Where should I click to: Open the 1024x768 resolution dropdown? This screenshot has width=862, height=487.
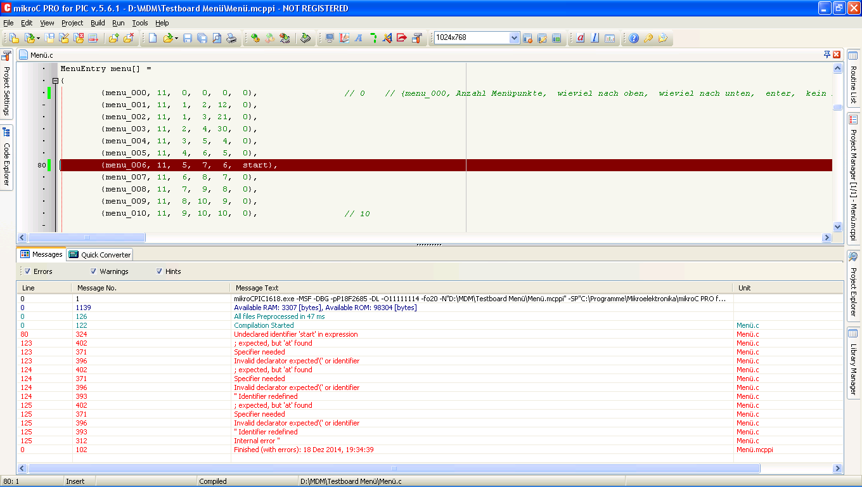tap(514, 37)
